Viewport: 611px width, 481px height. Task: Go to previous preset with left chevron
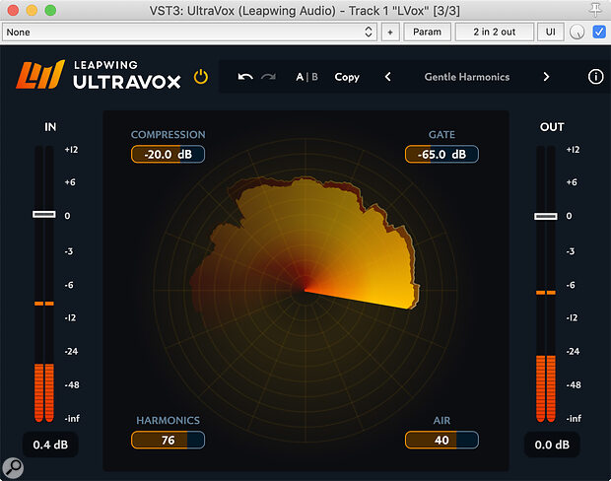click(x=387, y=77)
